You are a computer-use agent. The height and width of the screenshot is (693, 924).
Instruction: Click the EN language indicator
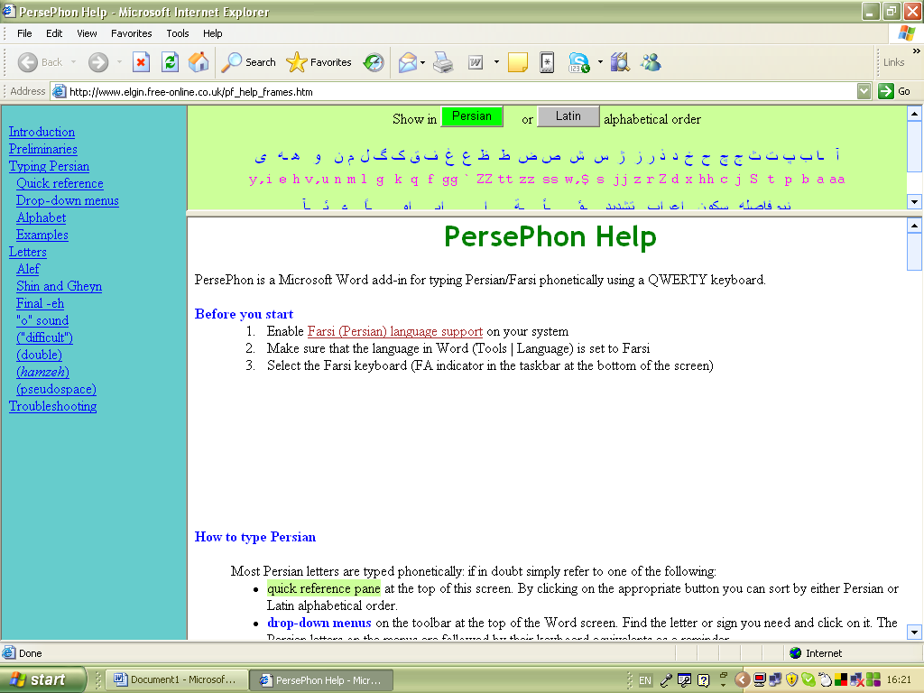[645, 680]
